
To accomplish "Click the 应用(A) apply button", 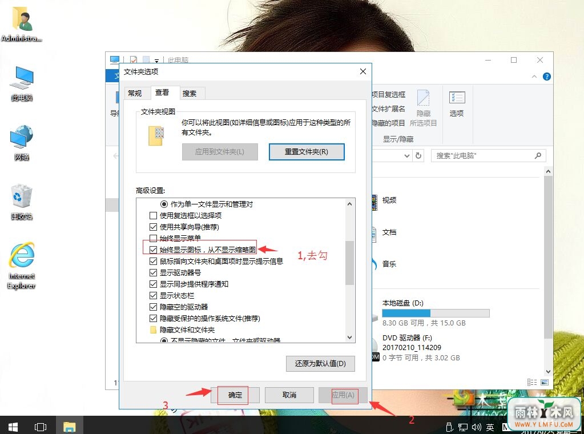I will point(343,395).
